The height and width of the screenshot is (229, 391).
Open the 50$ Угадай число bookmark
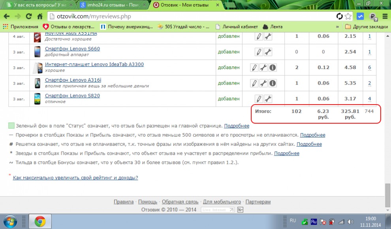pos(183,27)
